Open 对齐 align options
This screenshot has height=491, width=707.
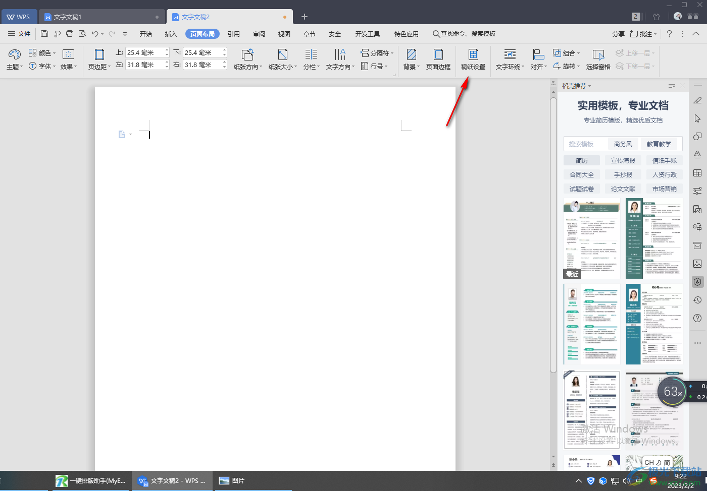(x=538, y=59)
